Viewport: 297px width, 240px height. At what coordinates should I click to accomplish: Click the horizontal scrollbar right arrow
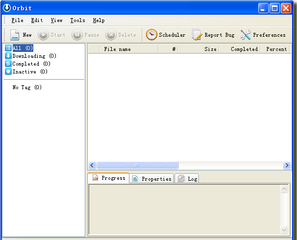tap(287, 166)
